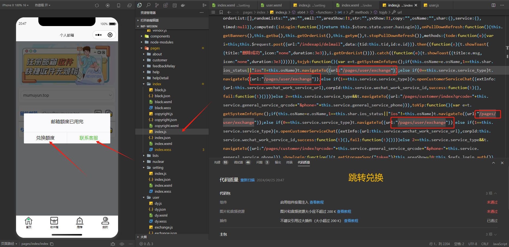This screenshot has height=247, width=509.
Task: Tap the 联系客服 dialog button
Action: pos(89,138)
